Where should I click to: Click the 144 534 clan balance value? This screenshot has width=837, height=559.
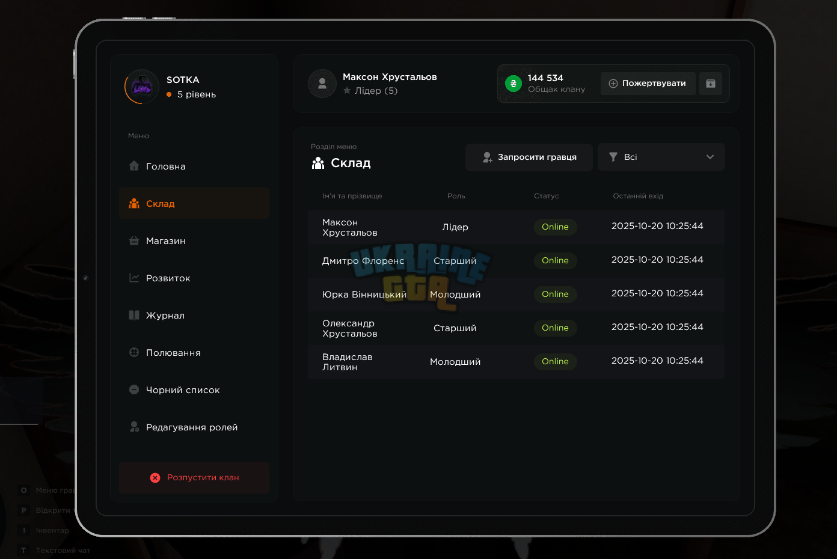[545, 78]
